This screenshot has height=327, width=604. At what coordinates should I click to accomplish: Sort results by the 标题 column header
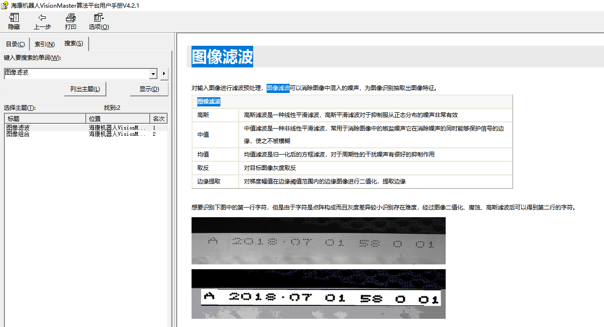pyautogui.click(x=45, y=118)
